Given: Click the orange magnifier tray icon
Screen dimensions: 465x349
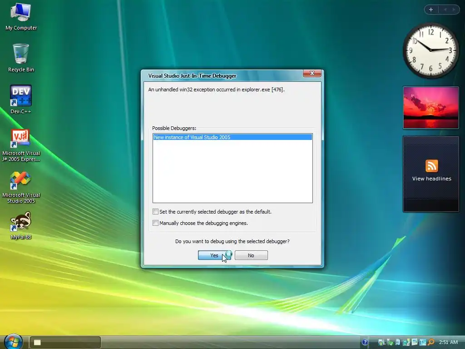Looking at the screenshot, I should (x=431, y=342).
